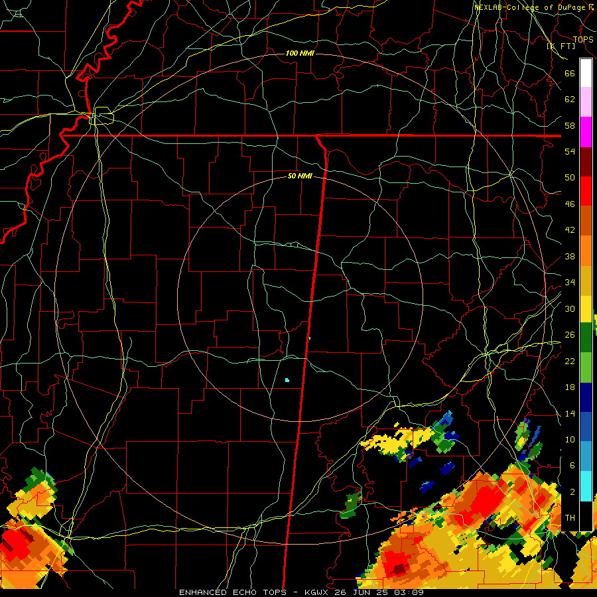Click the legend value "38"
The height and width of the screenshot is (597, 597).
point(570,256)
